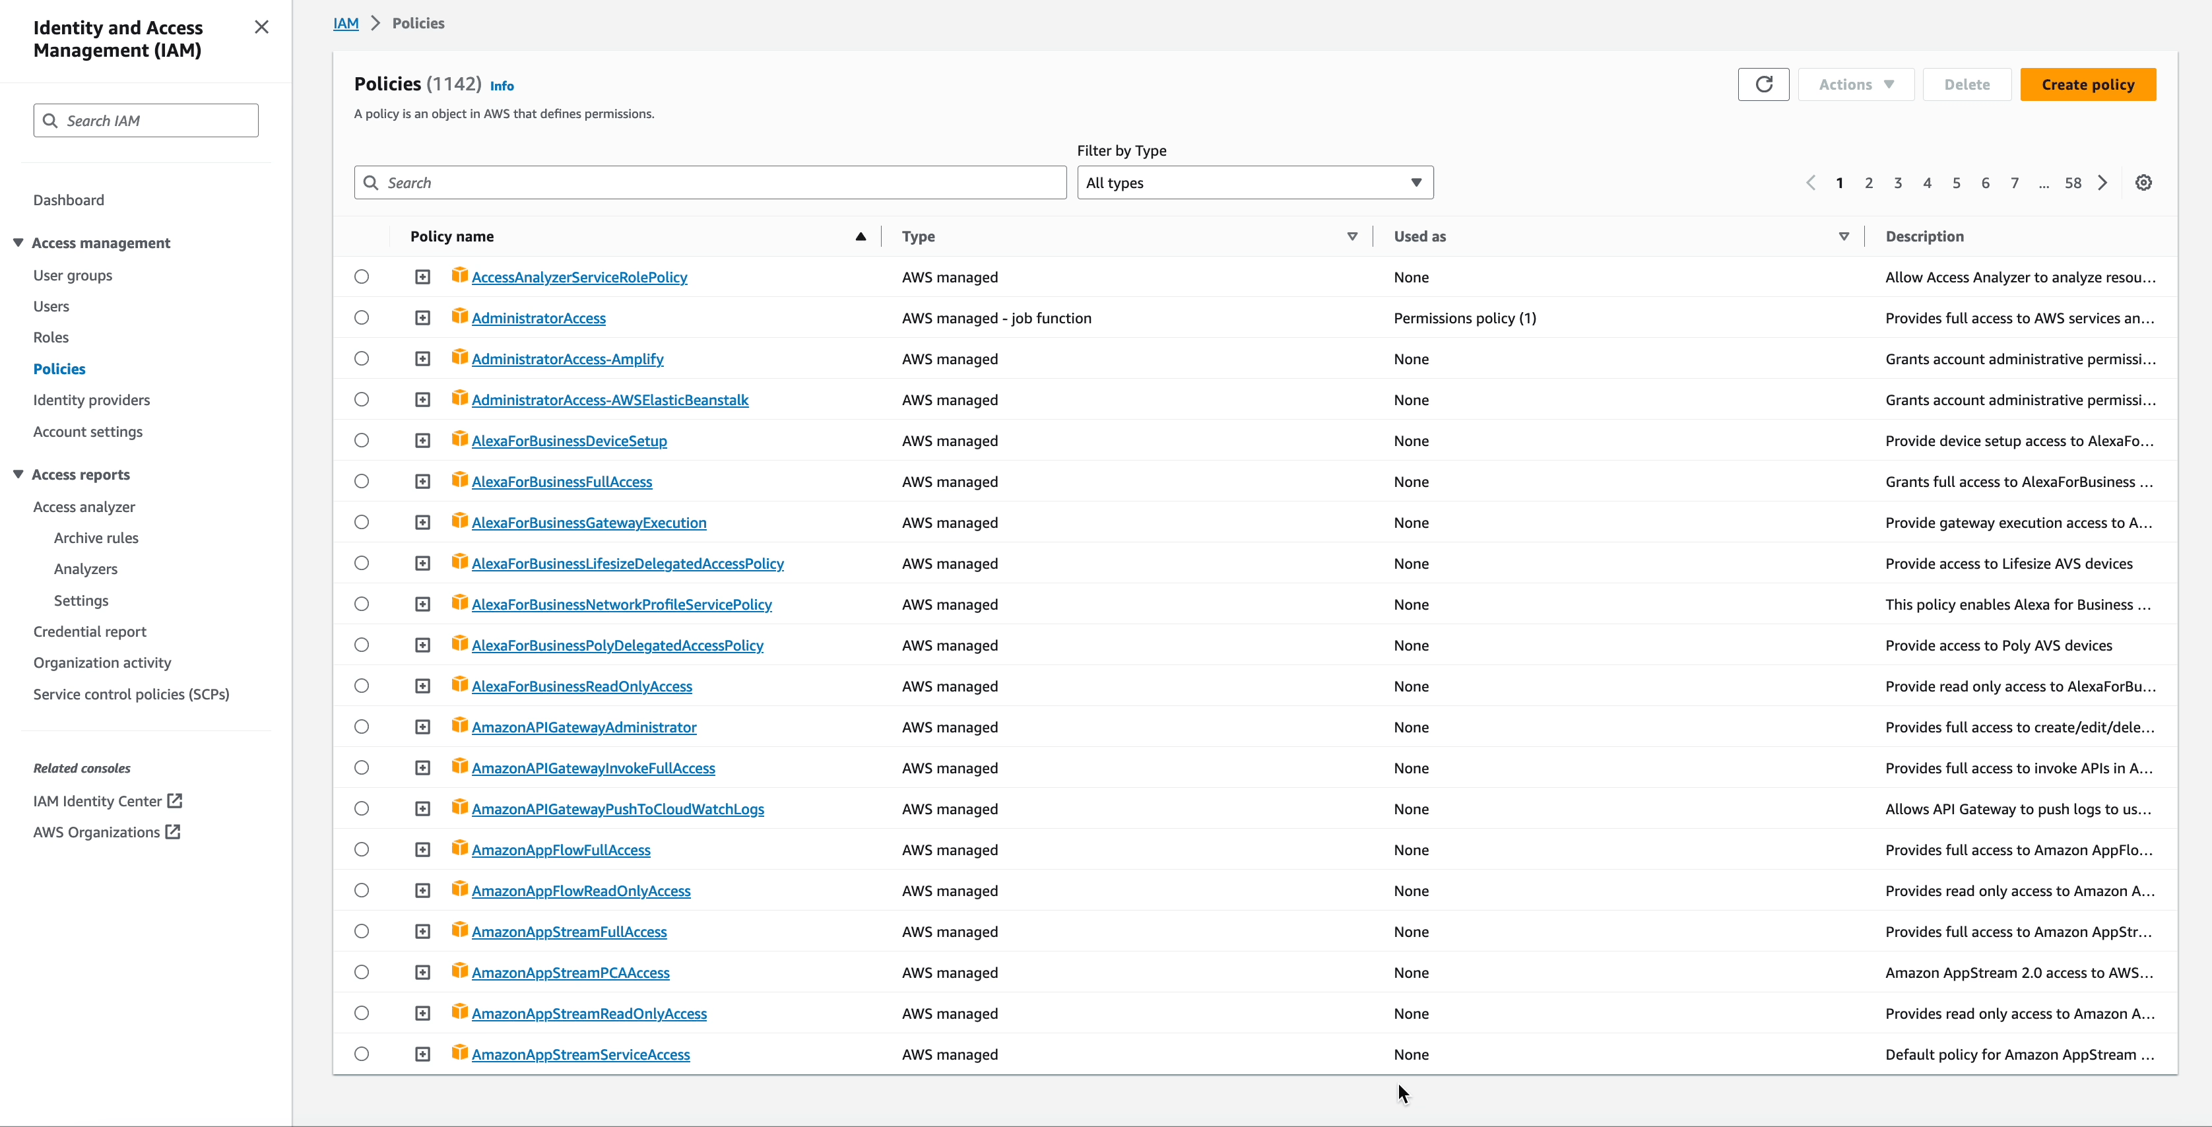The height and width of the screenshot is (1127, 2212).
Task: Open the AdministratorAccess policy preview icon
Action: pyautogui.click(x=422, y=317)
